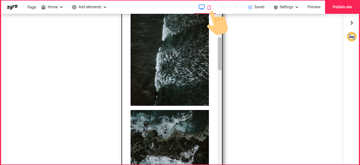This screenshot has height=165, width=360.
Task: Click the Saved checkmark icon
Action: [250, 7]
